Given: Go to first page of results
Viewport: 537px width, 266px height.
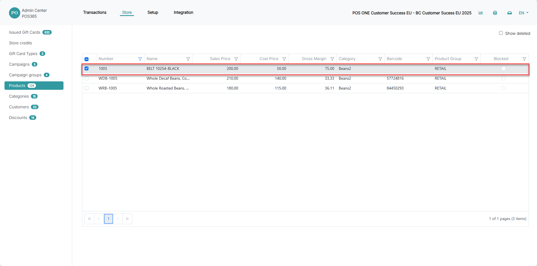Looking at the screenshot, I should point(89,219).
